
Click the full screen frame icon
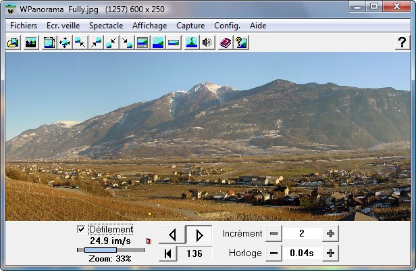(49, 43)
